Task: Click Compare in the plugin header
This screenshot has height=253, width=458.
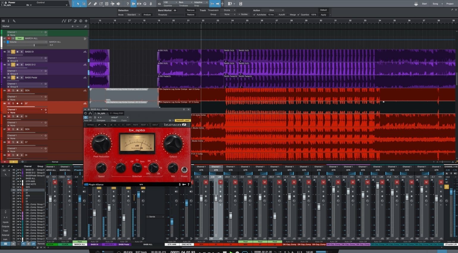Action: pyautogui.click(x=101, y=121)
